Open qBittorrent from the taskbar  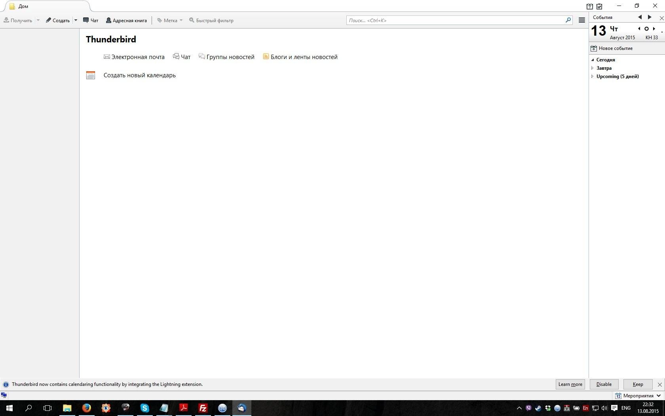pos(222,408)
